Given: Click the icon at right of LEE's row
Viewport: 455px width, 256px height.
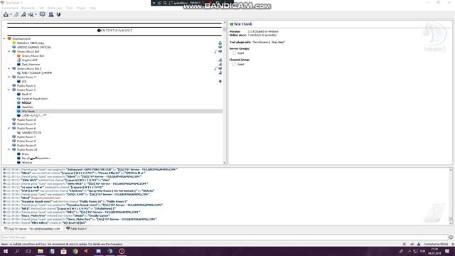Looking at the screenshot, I should pos(220,82).
